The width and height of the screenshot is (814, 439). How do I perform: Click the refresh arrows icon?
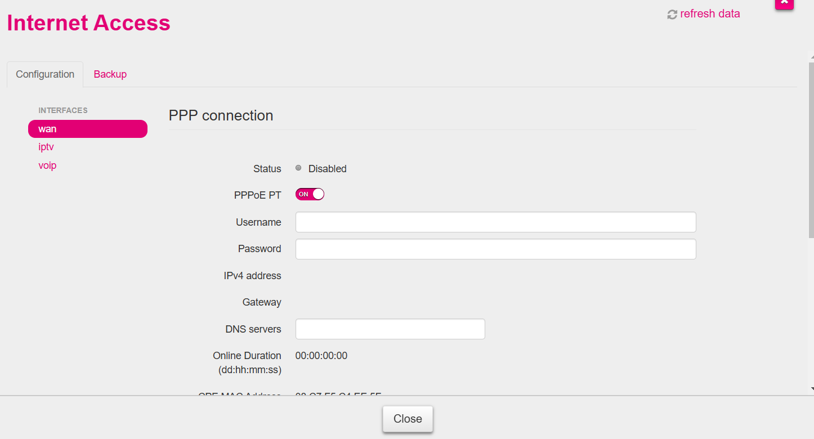pyautogui.click(x=672, y=15)
